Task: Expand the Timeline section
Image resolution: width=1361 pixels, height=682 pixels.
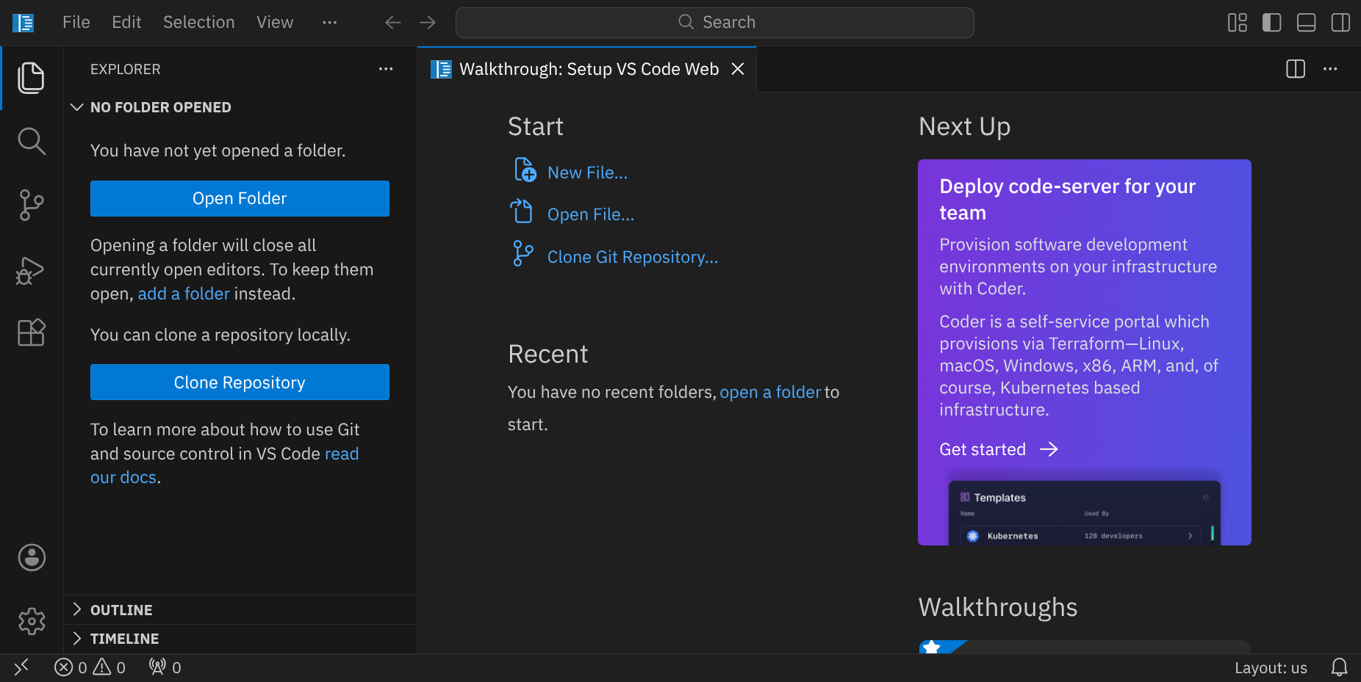Action: (124, 639)
